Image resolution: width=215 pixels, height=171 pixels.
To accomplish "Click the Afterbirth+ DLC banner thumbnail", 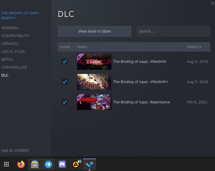I will tap(94, 82).
